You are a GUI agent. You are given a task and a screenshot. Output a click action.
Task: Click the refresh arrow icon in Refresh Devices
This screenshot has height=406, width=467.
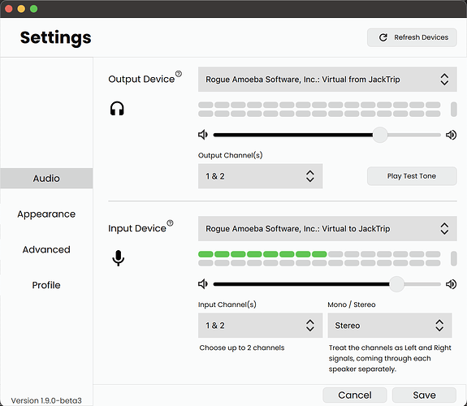(x=383, y=37)
